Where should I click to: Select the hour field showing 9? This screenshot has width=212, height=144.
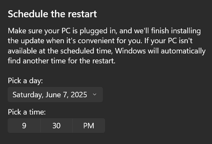(24, 126)
